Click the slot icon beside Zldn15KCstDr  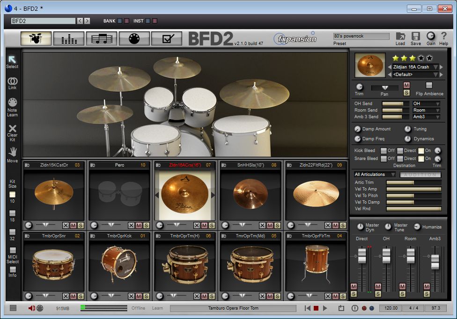[x=27, y=165]
